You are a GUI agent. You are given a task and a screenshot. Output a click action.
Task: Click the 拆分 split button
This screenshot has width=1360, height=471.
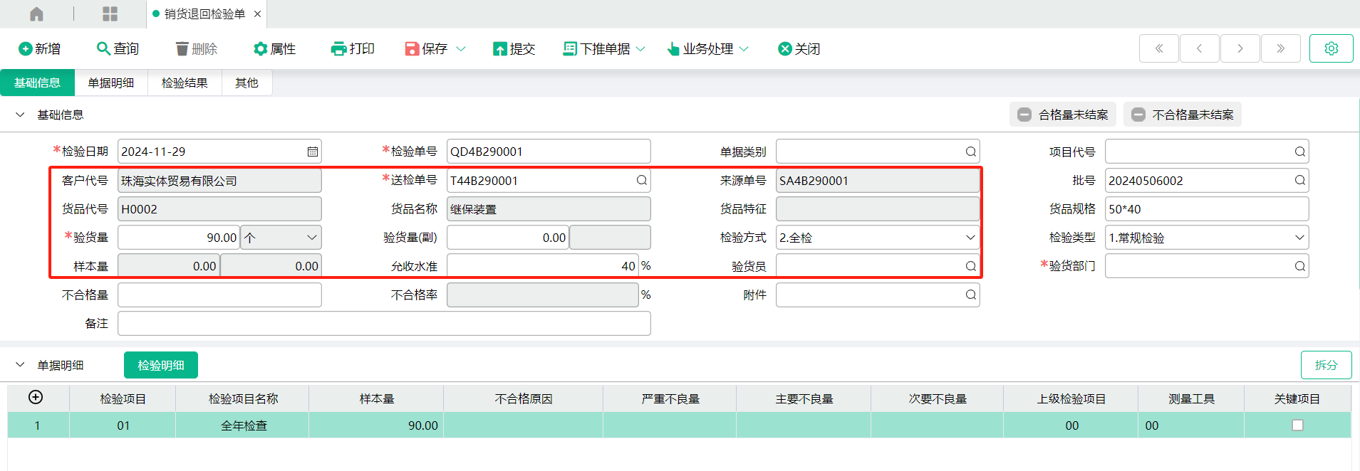[1326, 365]
